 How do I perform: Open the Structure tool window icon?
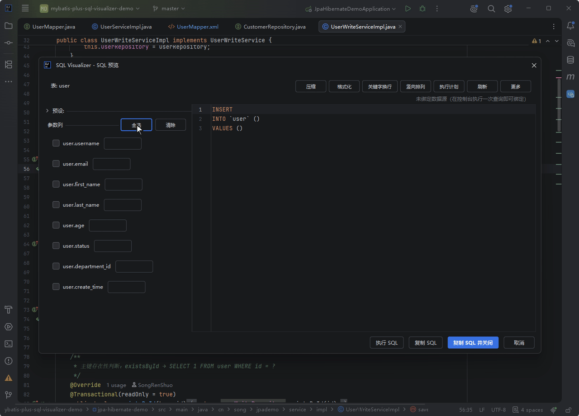pyautogui.click(x=9, y=64)
